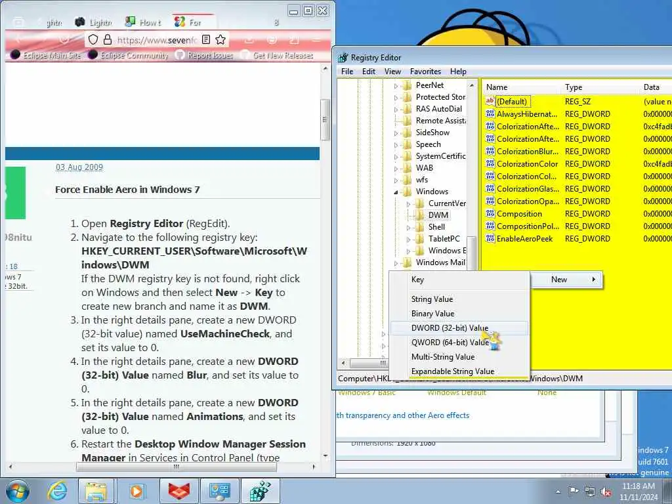The height and width of the screenshot is (504, 672).
Task: Select the DWM folder in tree
Action: [438, 215]
